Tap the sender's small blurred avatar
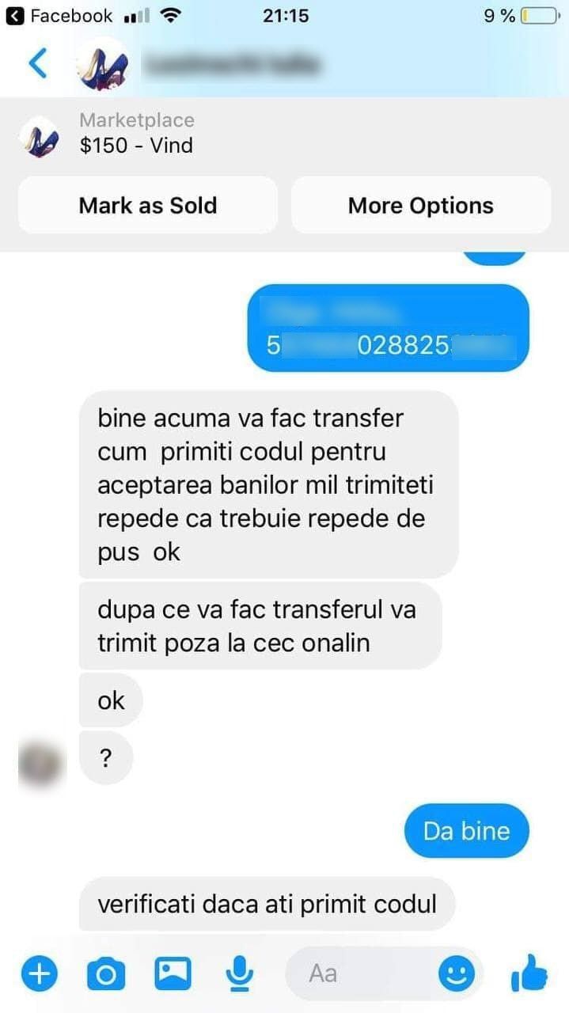Screen dimensions: 569x1013 [40, 758]
